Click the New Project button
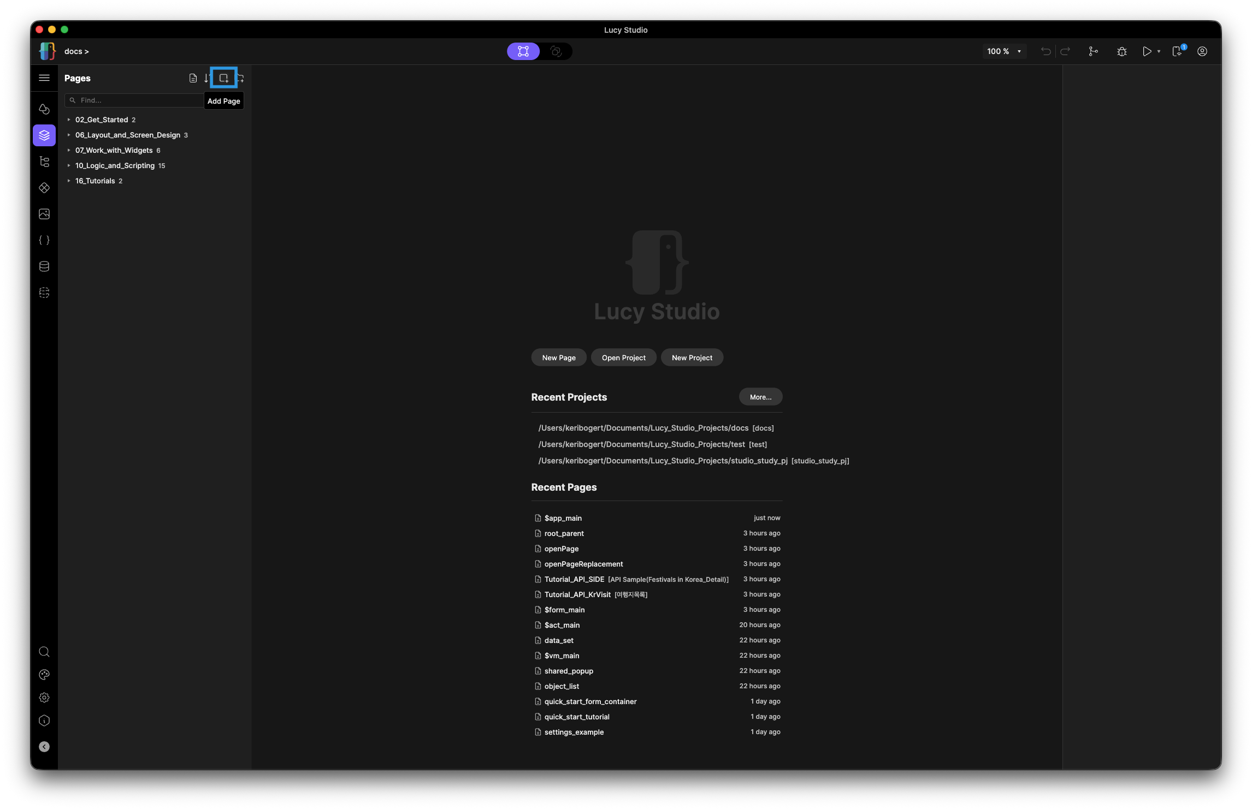 692,358
